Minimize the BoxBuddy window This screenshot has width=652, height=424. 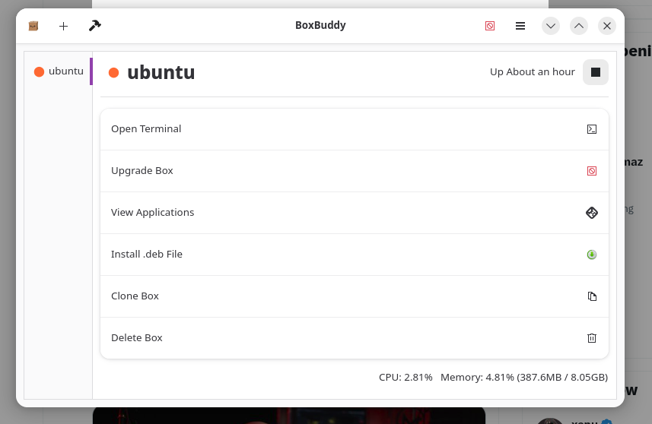[x=551, y=26]
